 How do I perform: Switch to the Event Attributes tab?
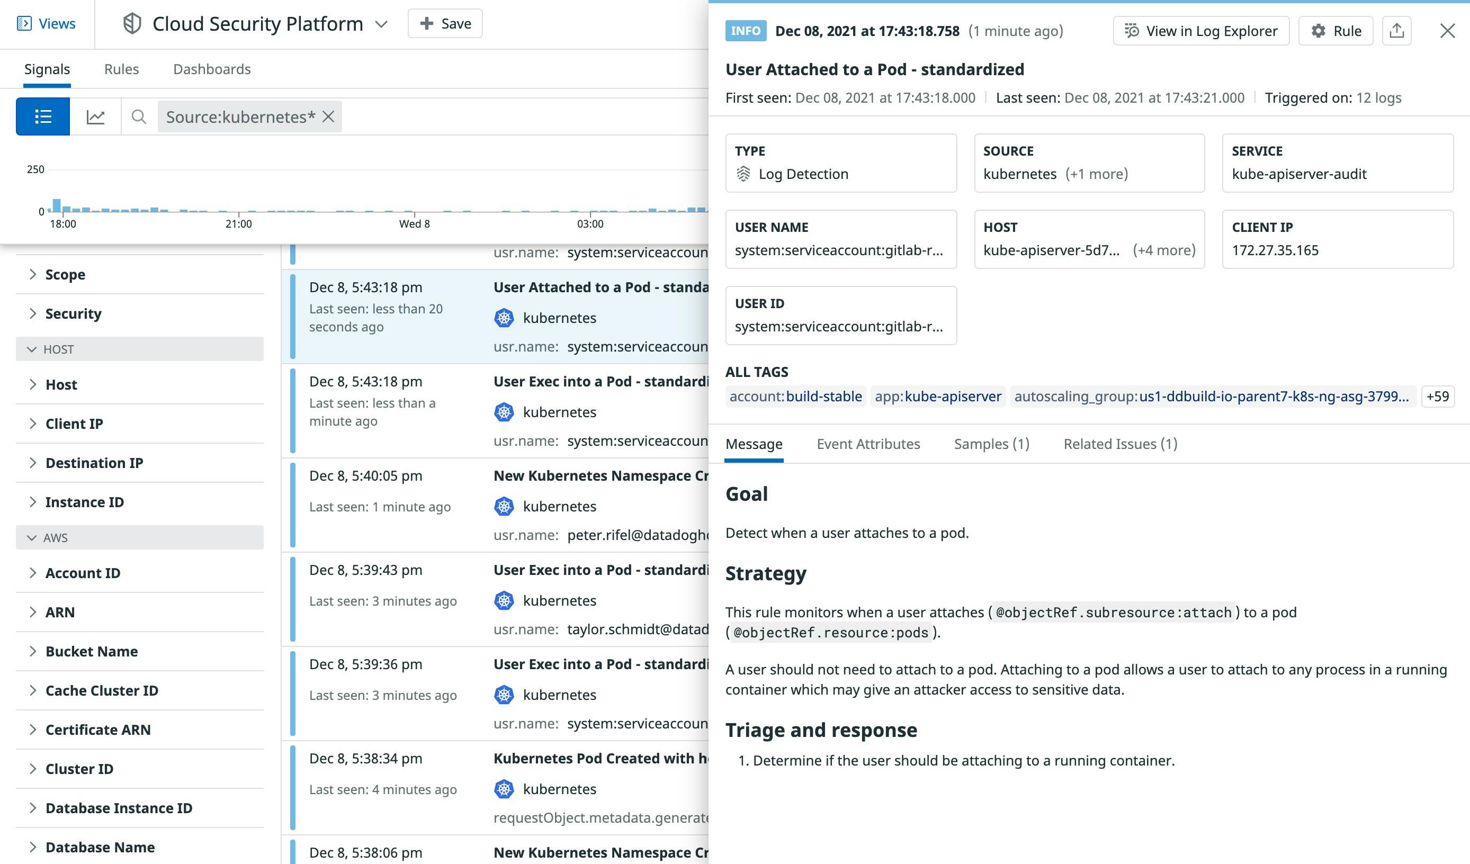[868, 444]
